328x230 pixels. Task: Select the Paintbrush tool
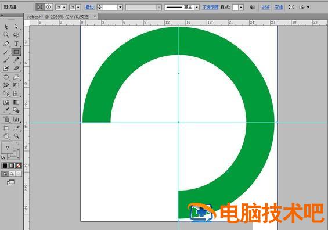click(x=6, y=60)
